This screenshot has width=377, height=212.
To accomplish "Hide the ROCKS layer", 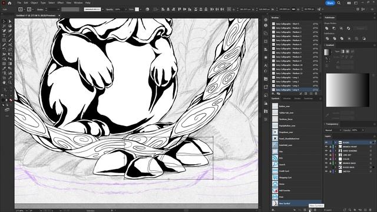I will (x=326, y=143).
